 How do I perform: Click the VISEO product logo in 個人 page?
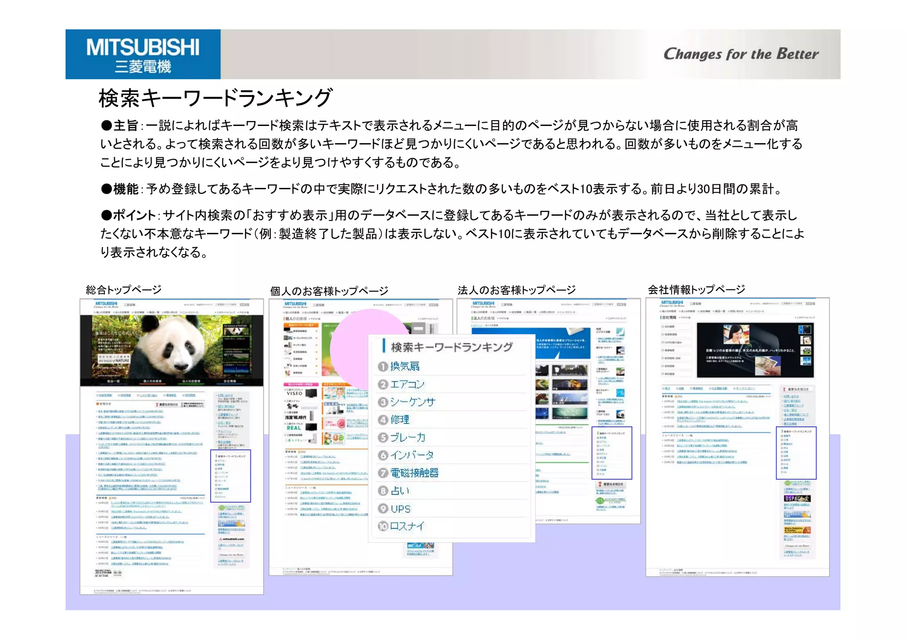pos(295,393)
